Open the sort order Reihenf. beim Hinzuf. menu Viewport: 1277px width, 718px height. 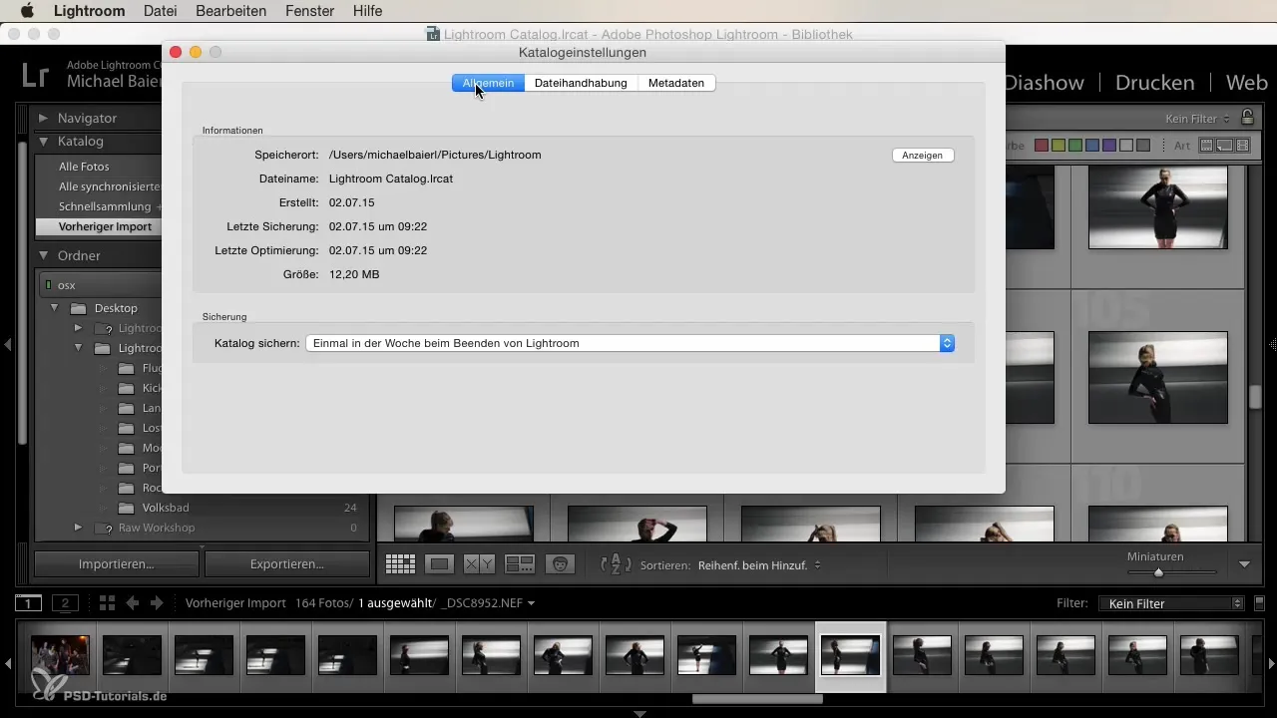759,564
